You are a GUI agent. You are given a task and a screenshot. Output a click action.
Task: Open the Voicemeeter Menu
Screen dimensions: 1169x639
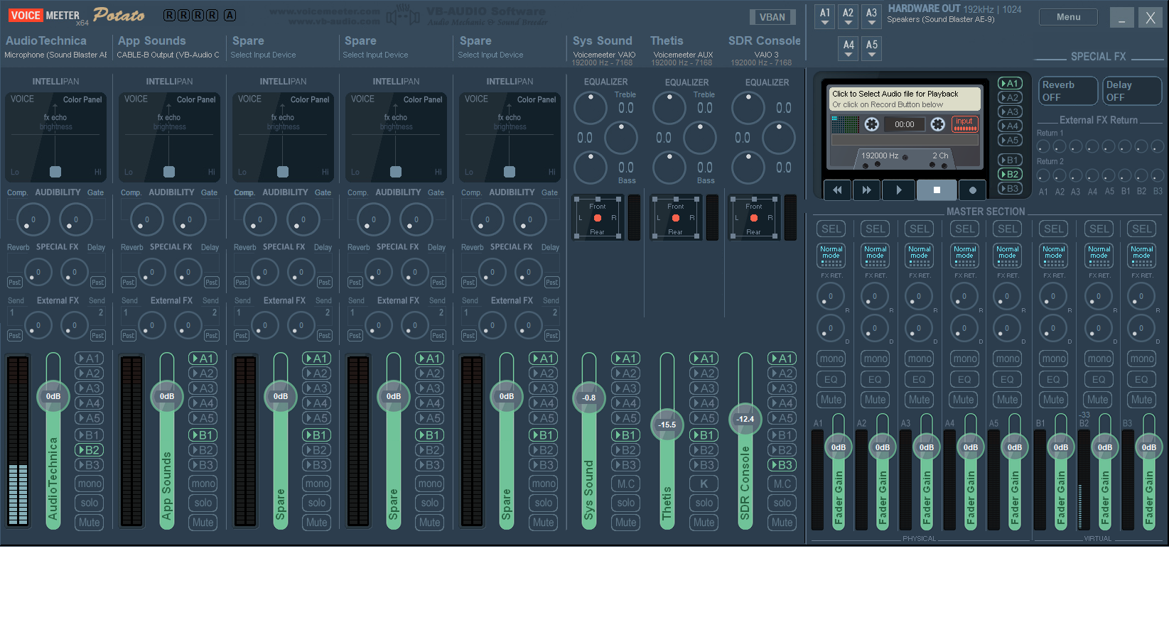[x=1068, y=17]
